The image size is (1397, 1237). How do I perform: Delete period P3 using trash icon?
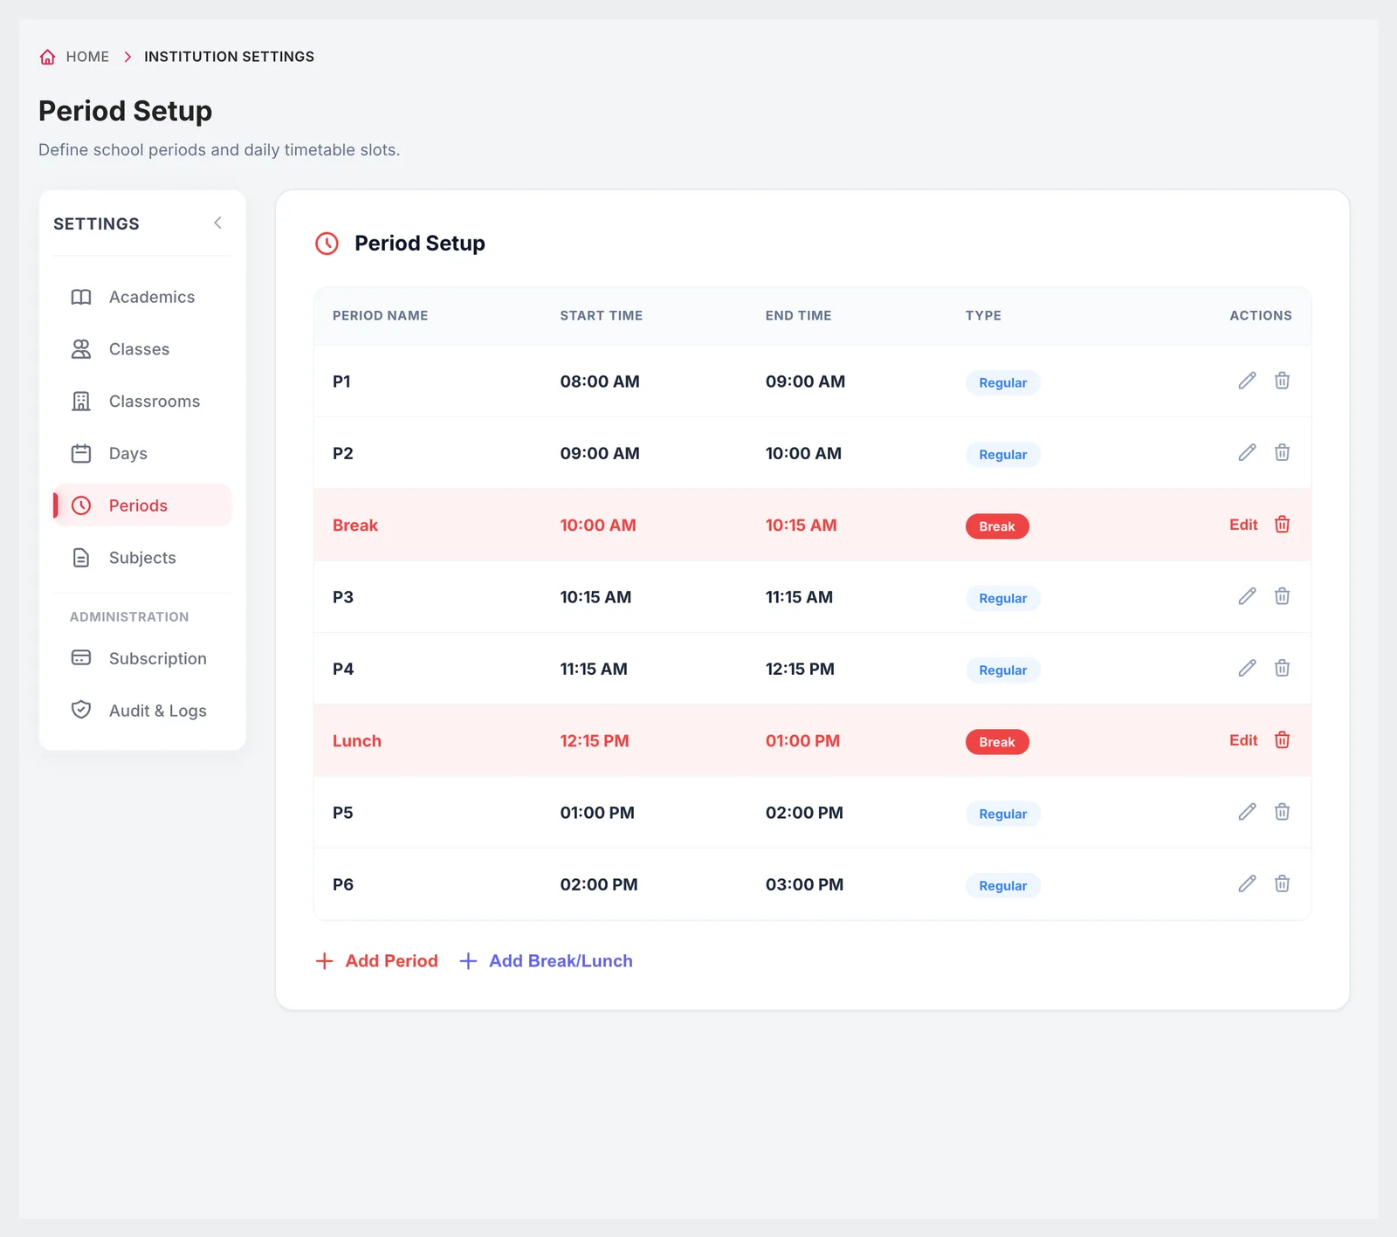click(1282, 596)
